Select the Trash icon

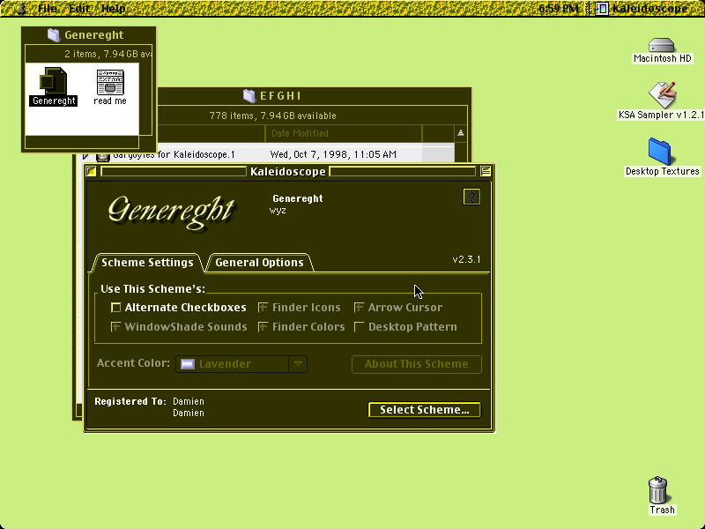[x=657, y=490]
